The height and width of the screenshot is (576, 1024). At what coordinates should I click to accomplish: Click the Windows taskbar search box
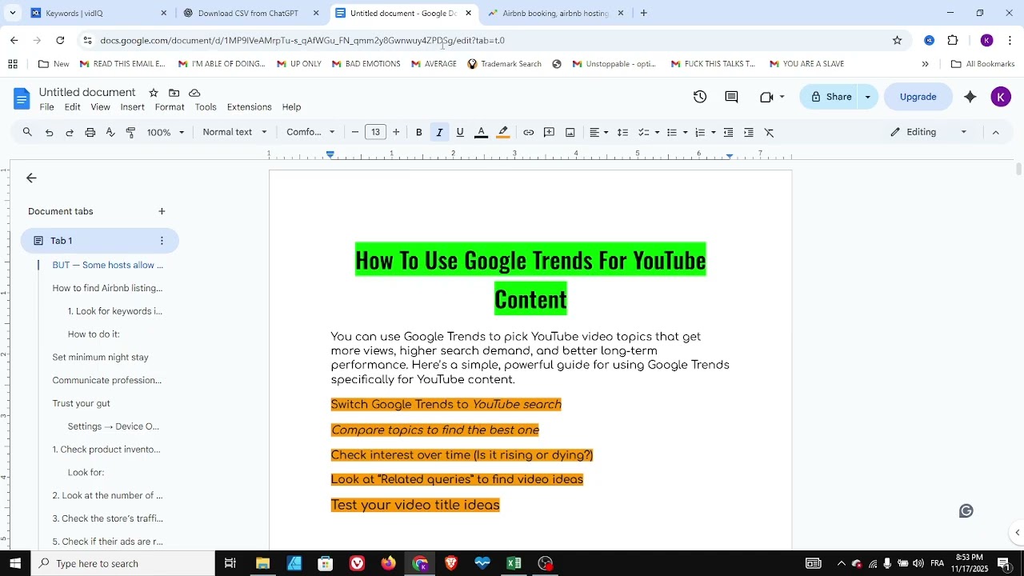coord(122,563)
